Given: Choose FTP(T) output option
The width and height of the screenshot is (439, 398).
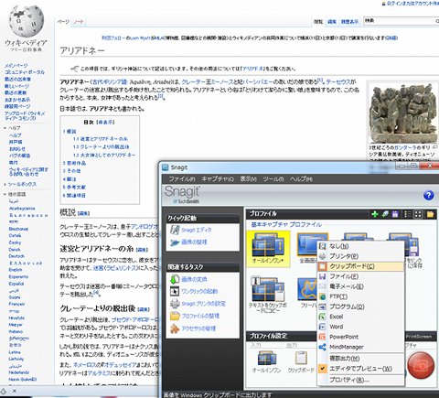Looking at the screenshot, I should [361, 296].
